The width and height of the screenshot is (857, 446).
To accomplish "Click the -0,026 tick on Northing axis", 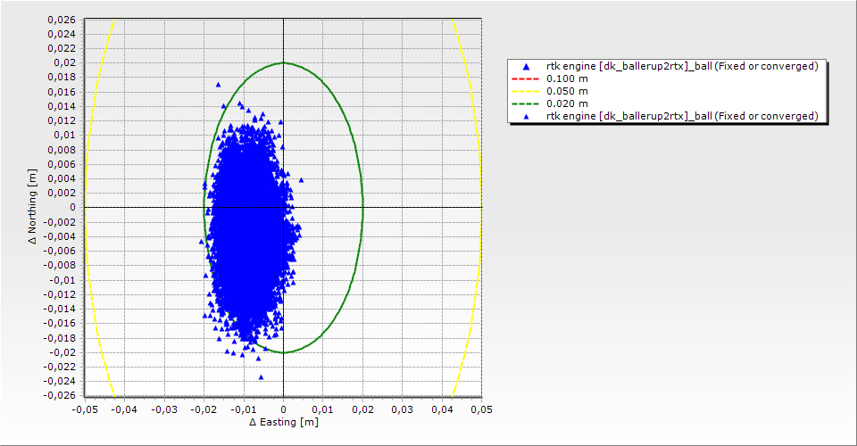I will pyautogui.click(x=60, y=395).
